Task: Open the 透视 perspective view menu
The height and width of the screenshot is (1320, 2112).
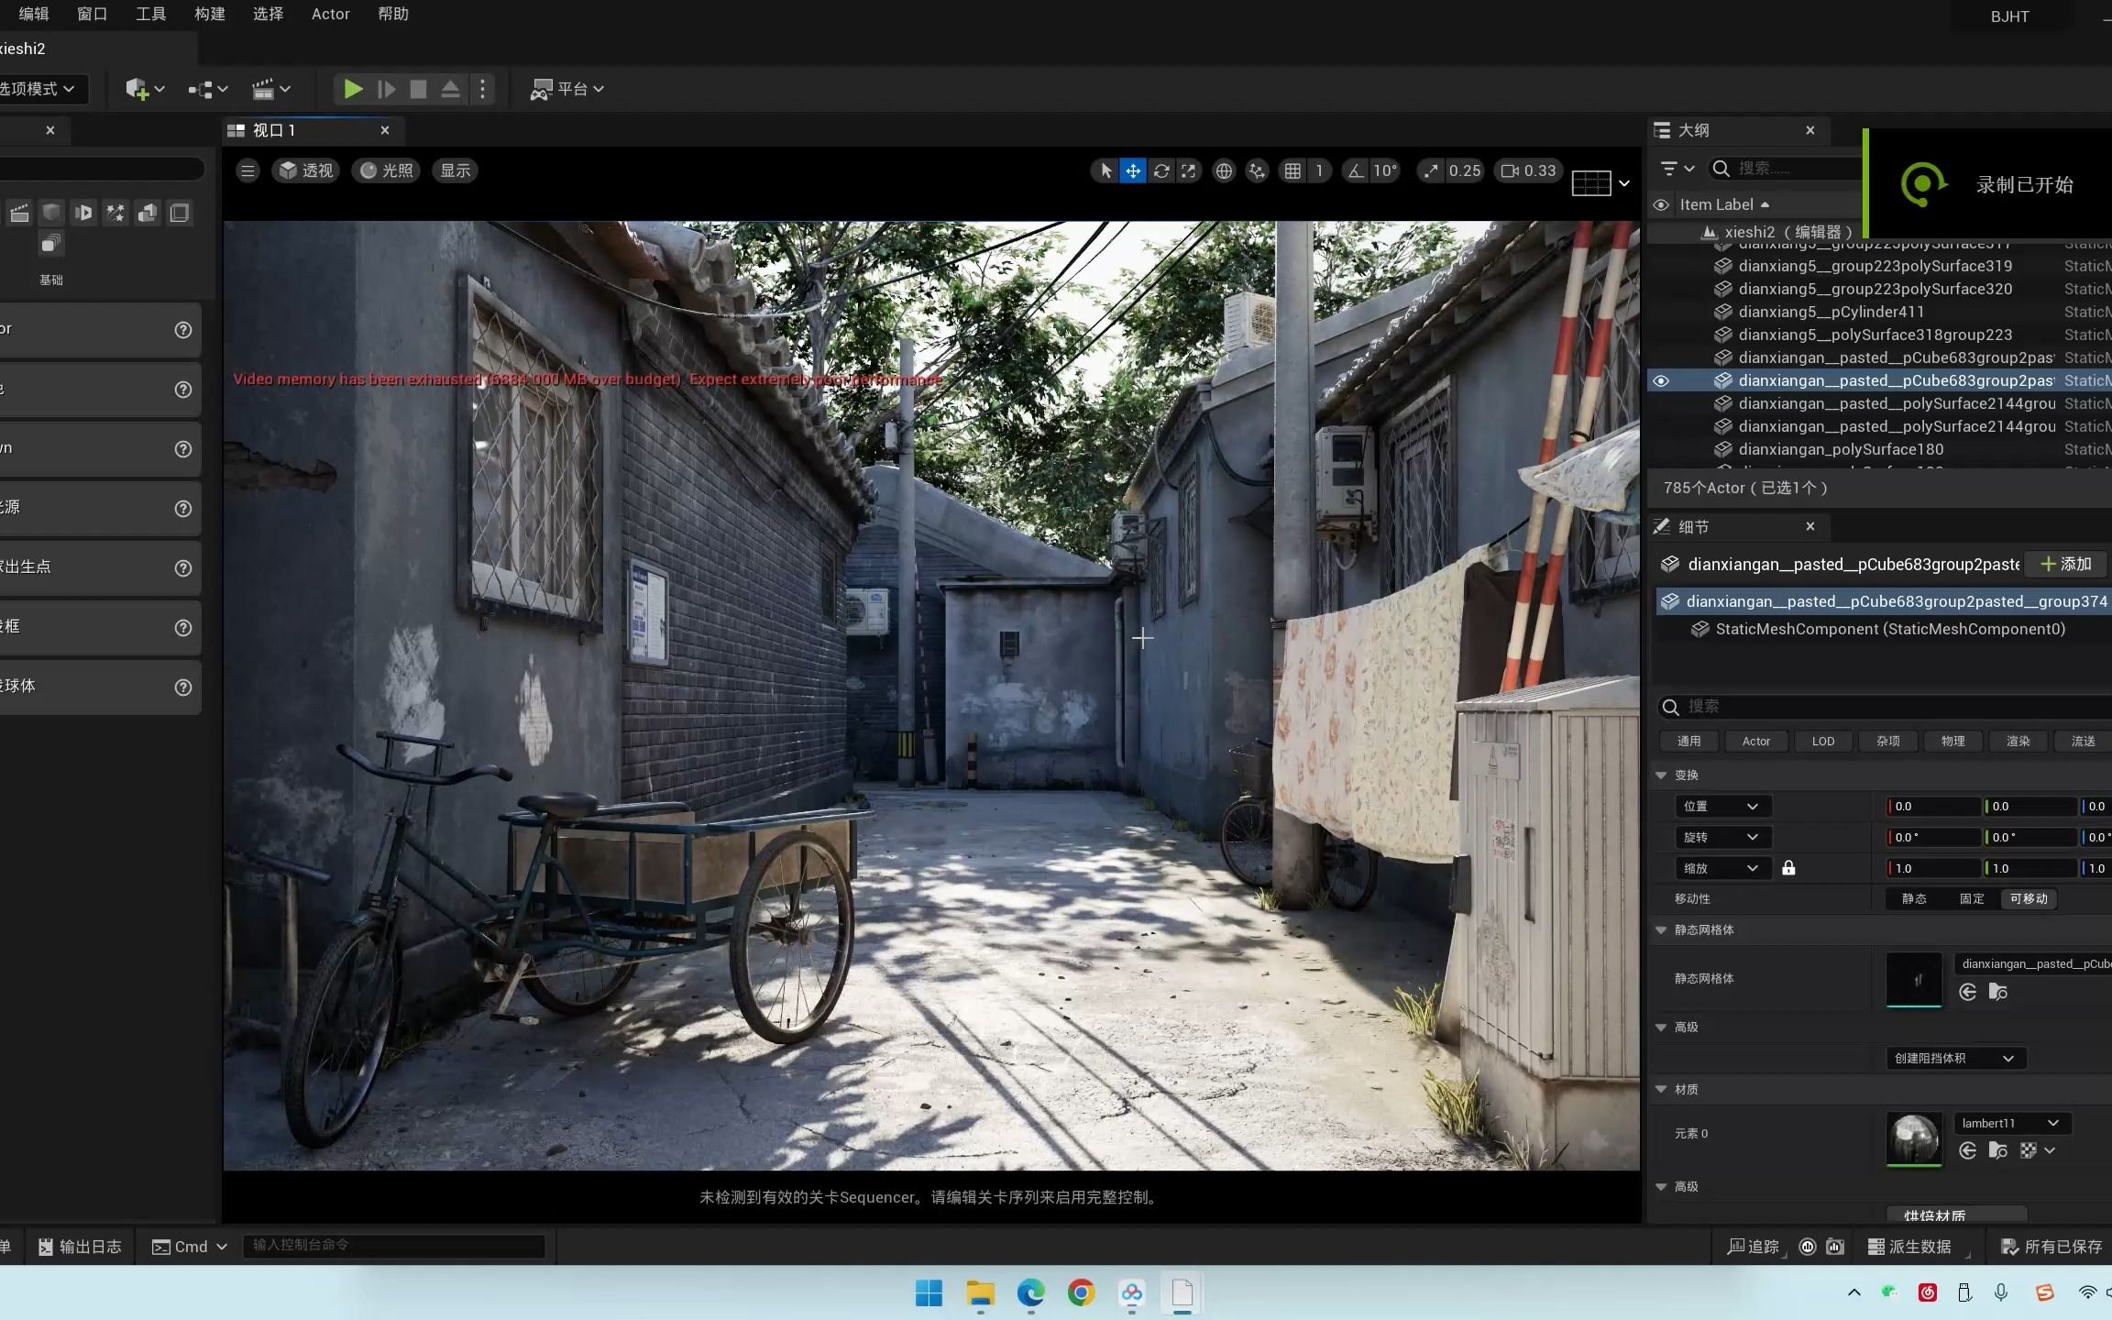Action: (x=306, y=170)
